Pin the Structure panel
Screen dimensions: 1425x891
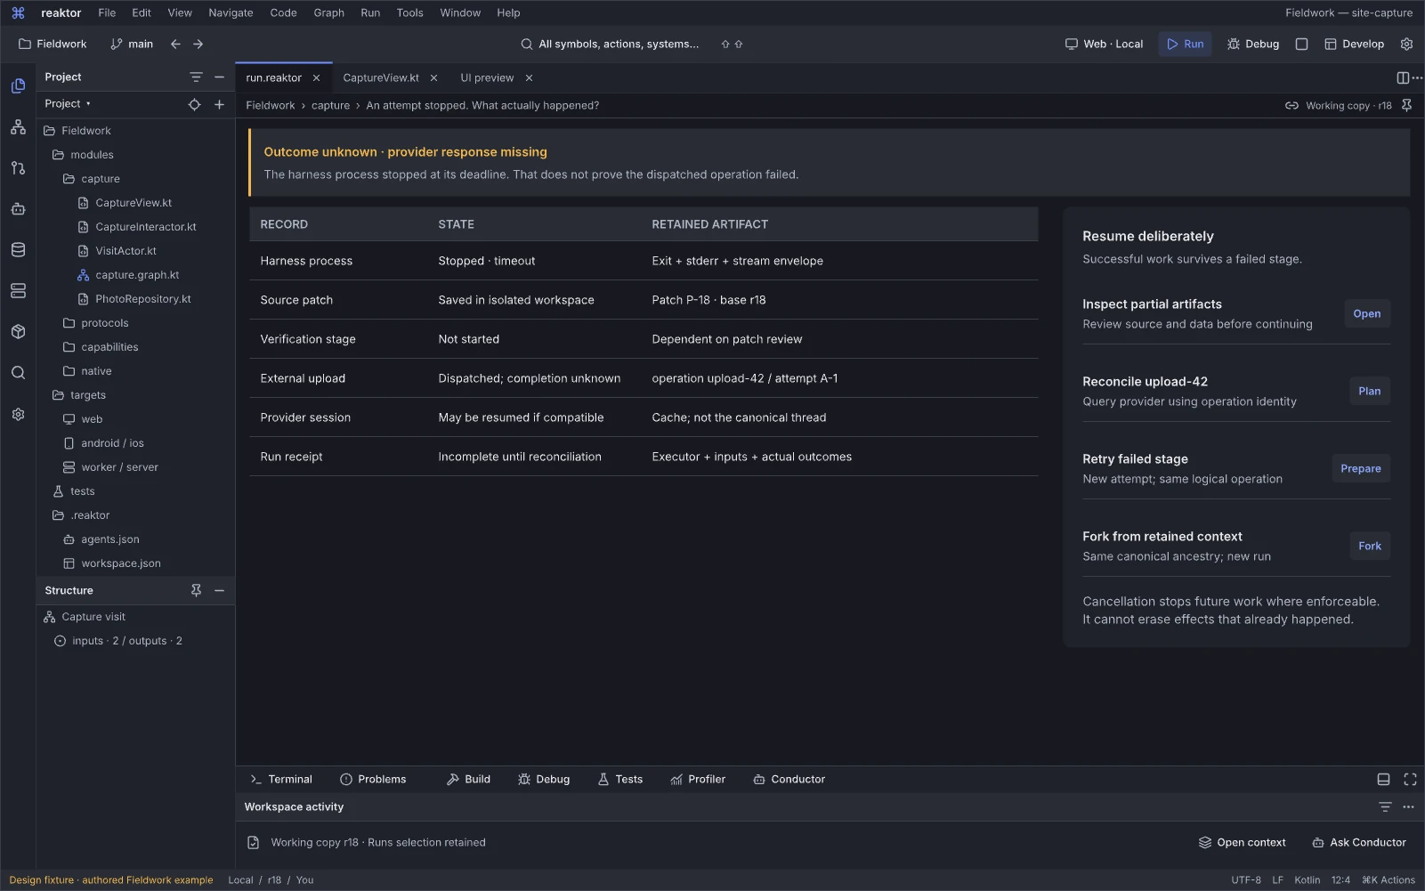196,590
